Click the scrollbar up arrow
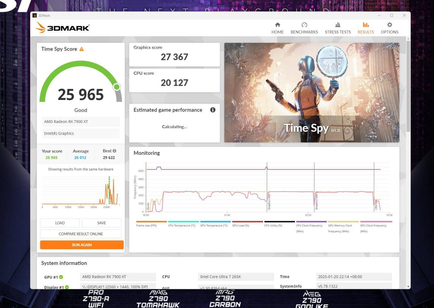The height and width of the screenshot is (308, 434). (x=408, y=39)
